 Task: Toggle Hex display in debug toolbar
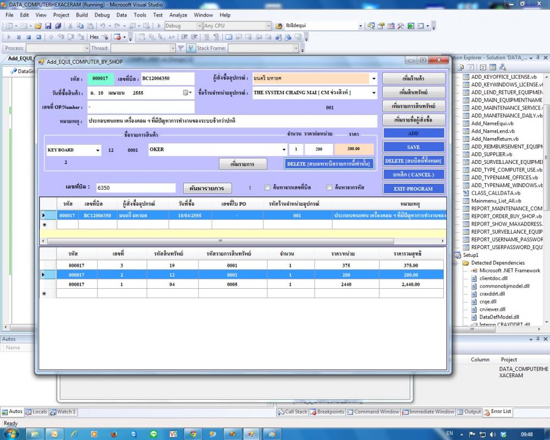pos(94,37)
